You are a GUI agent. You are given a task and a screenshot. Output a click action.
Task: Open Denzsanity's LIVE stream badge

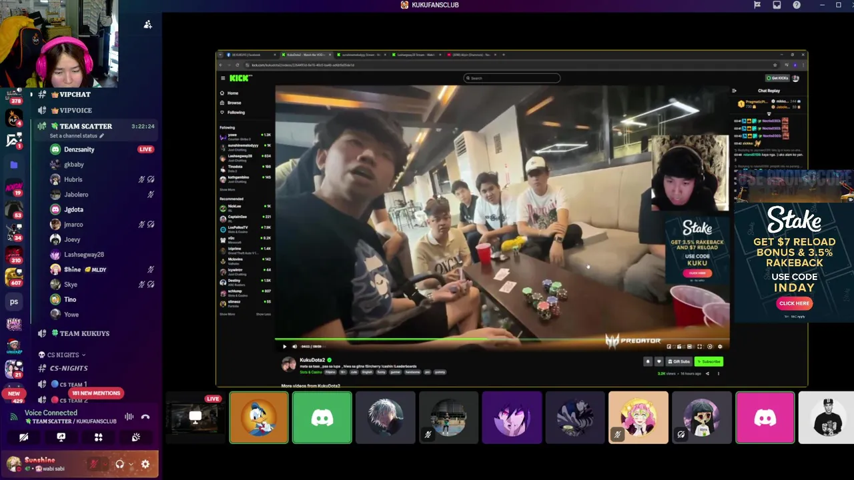click(145, 149)
